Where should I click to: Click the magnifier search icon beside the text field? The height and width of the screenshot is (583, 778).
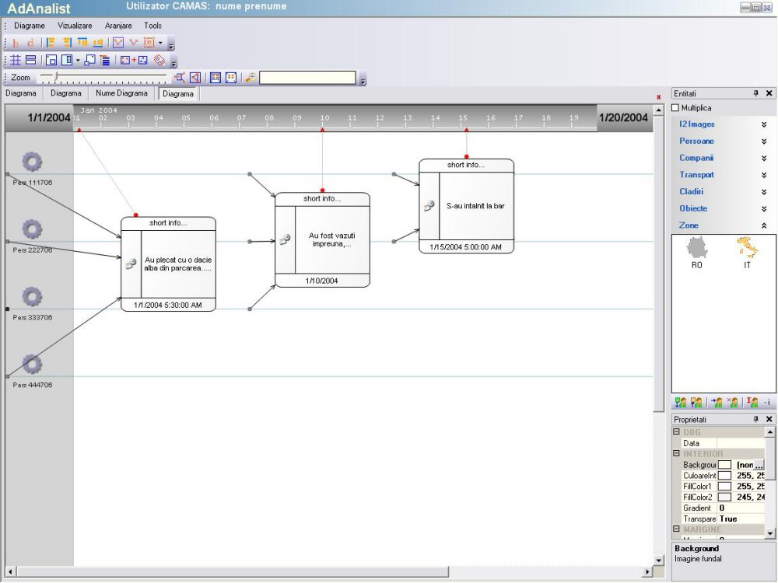[251, 78]
